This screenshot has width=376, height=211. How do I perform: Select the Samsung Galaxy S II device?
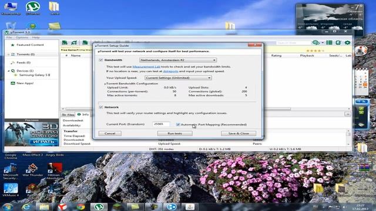click(x=35, y=75)
